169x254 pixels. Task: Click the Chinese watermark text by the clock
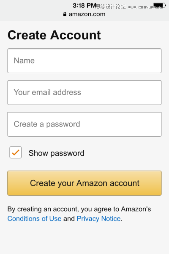(111, 7)
